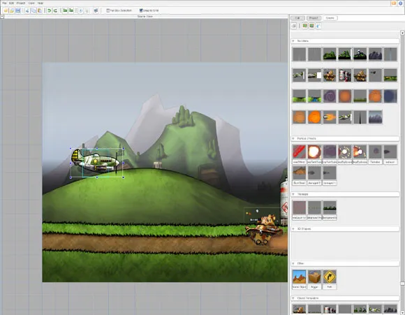The width and height of the screenshot is (405, 315).
Task: Click panel scrollbar down arrow
Action: [x=402, y=312]
